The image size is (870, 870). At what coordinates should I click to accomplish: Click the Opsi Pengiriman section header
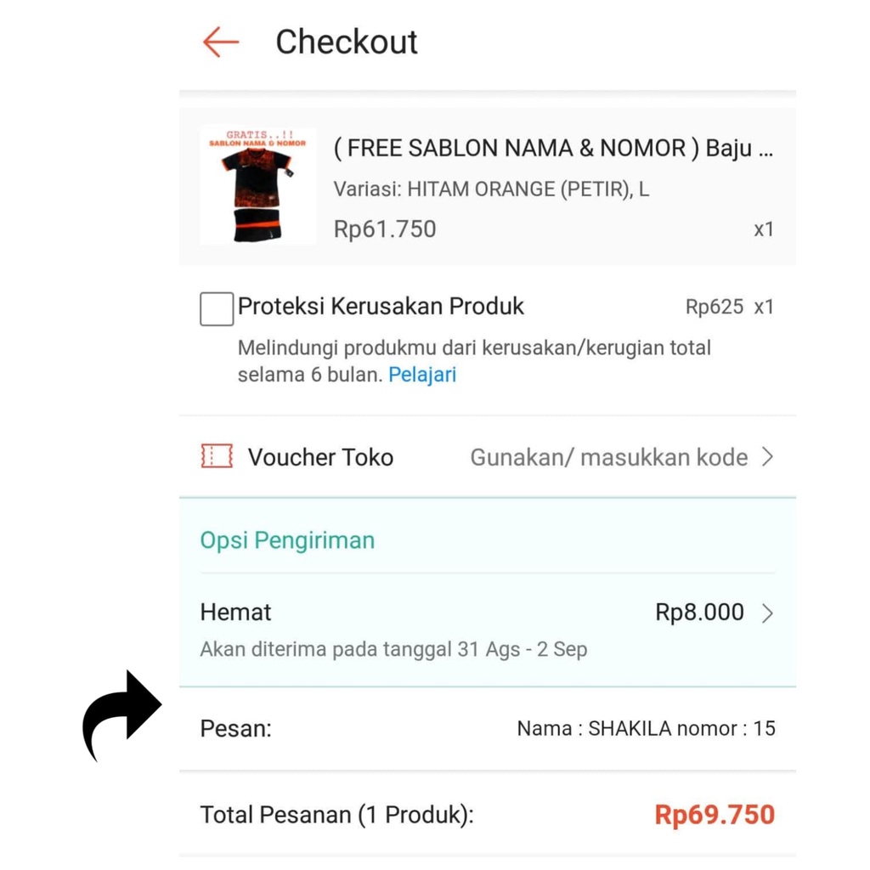[287, 540]
